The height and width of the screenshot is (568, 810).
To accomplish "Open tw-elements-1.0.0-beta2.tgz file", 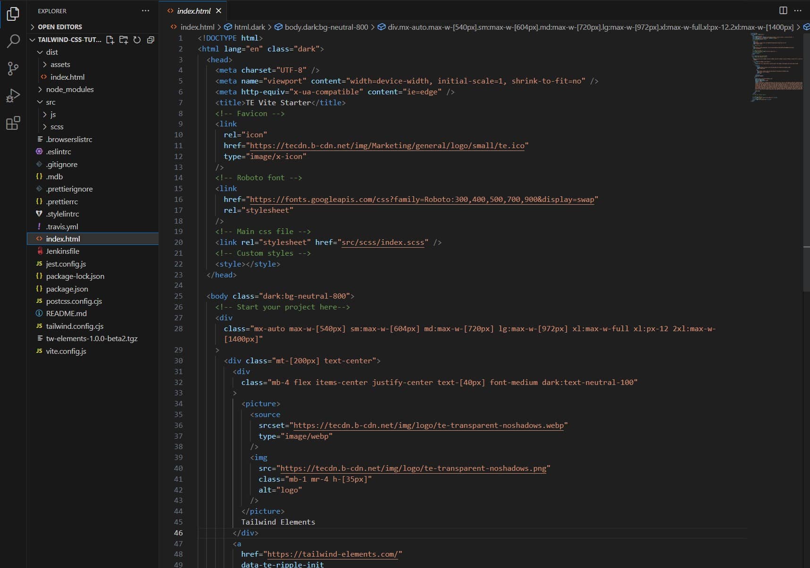I will (x=92, y=339).
